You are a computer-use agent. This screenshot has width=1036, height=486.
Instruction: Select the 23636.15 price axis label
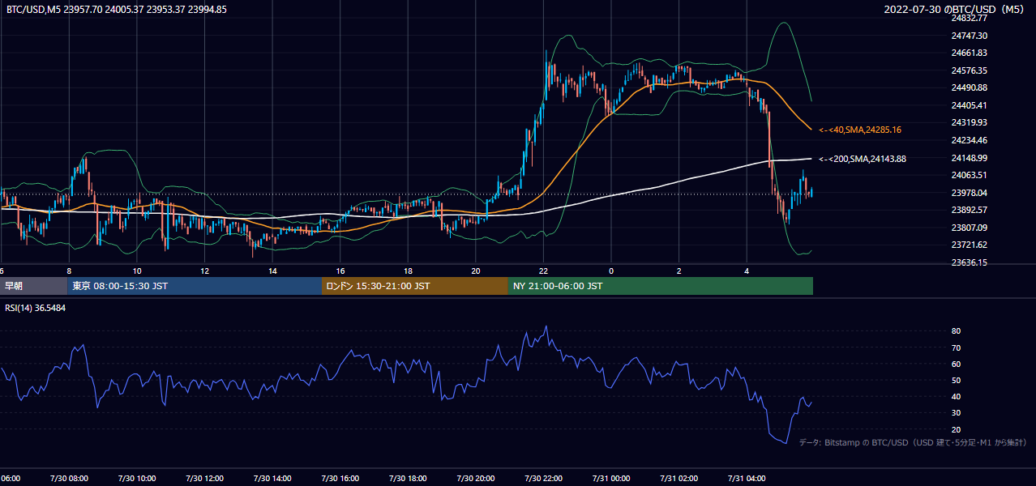[x=969, y=262]
